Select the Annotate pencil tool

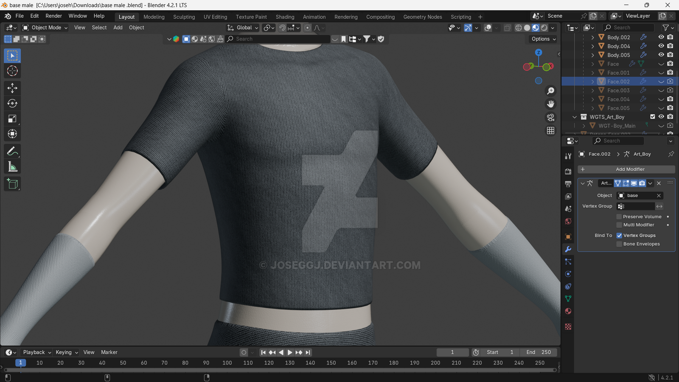12,152
